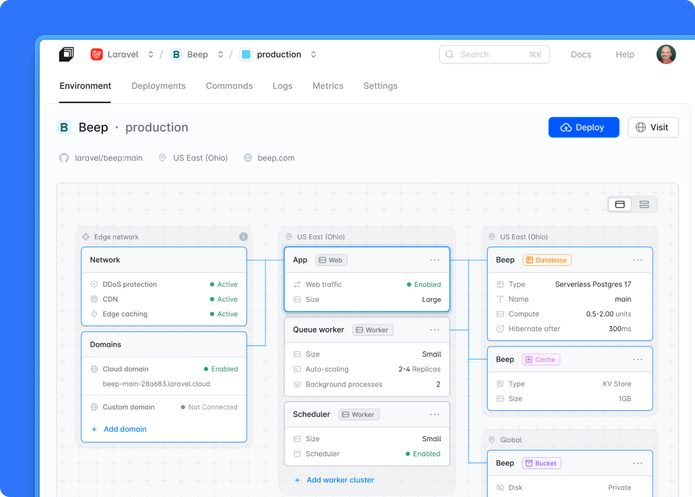Open the Metrics tab
Screen dimensions: 695x497
coord(328,86)
